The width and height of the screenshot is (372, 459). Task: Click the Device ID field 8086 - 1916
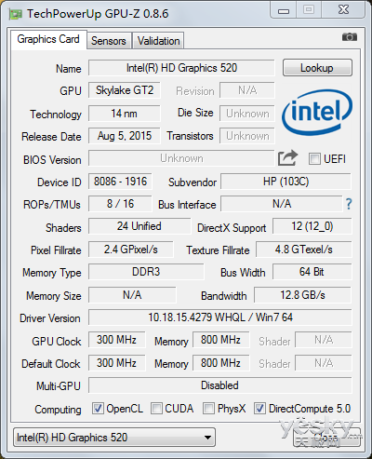point(120,182)
